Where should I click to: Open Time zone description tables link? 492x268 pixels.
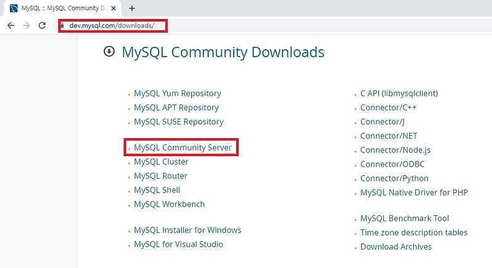click(414, 232)
